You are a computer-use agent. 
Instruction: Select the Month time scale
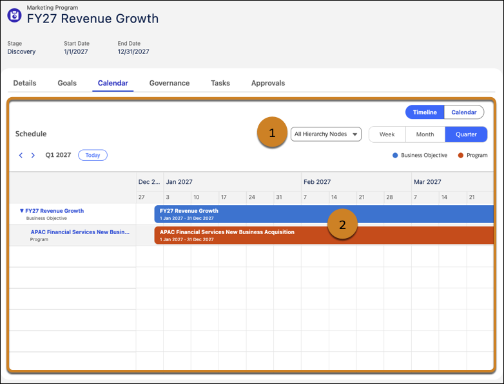pos(425,134)
